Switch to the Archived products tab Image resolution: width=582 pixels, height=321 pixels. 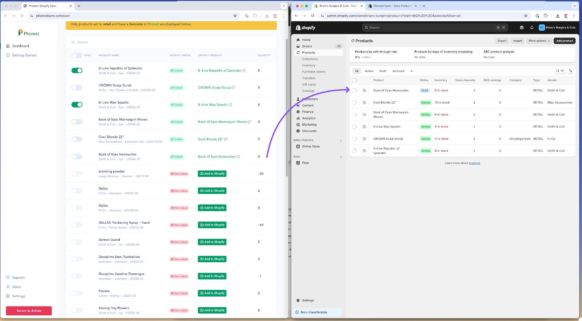398,71
